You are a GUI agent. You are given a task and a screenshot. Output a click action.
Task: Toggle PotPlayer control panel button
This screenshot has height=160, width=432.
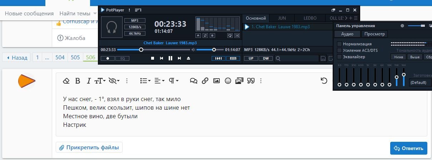[218, 58]
